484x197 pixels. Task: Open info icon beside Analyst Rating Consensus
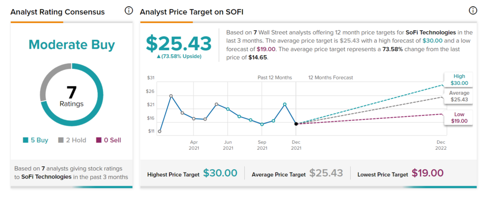click(129, 11)
